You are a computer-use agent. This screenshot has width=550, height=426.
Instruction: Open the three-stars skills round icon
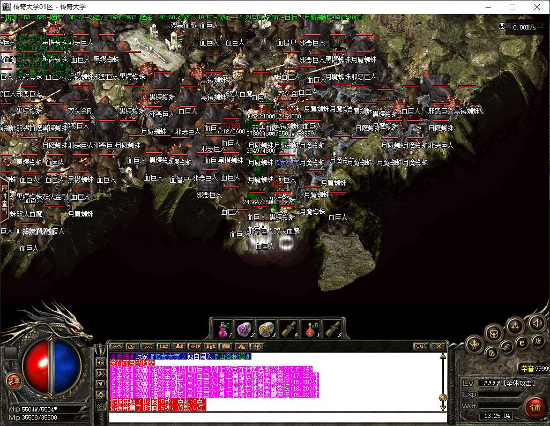coord(515,326)
